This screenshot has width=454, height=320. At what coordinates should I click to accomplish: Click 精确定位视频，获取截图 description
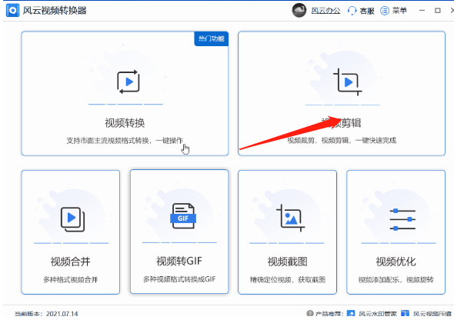288,280
